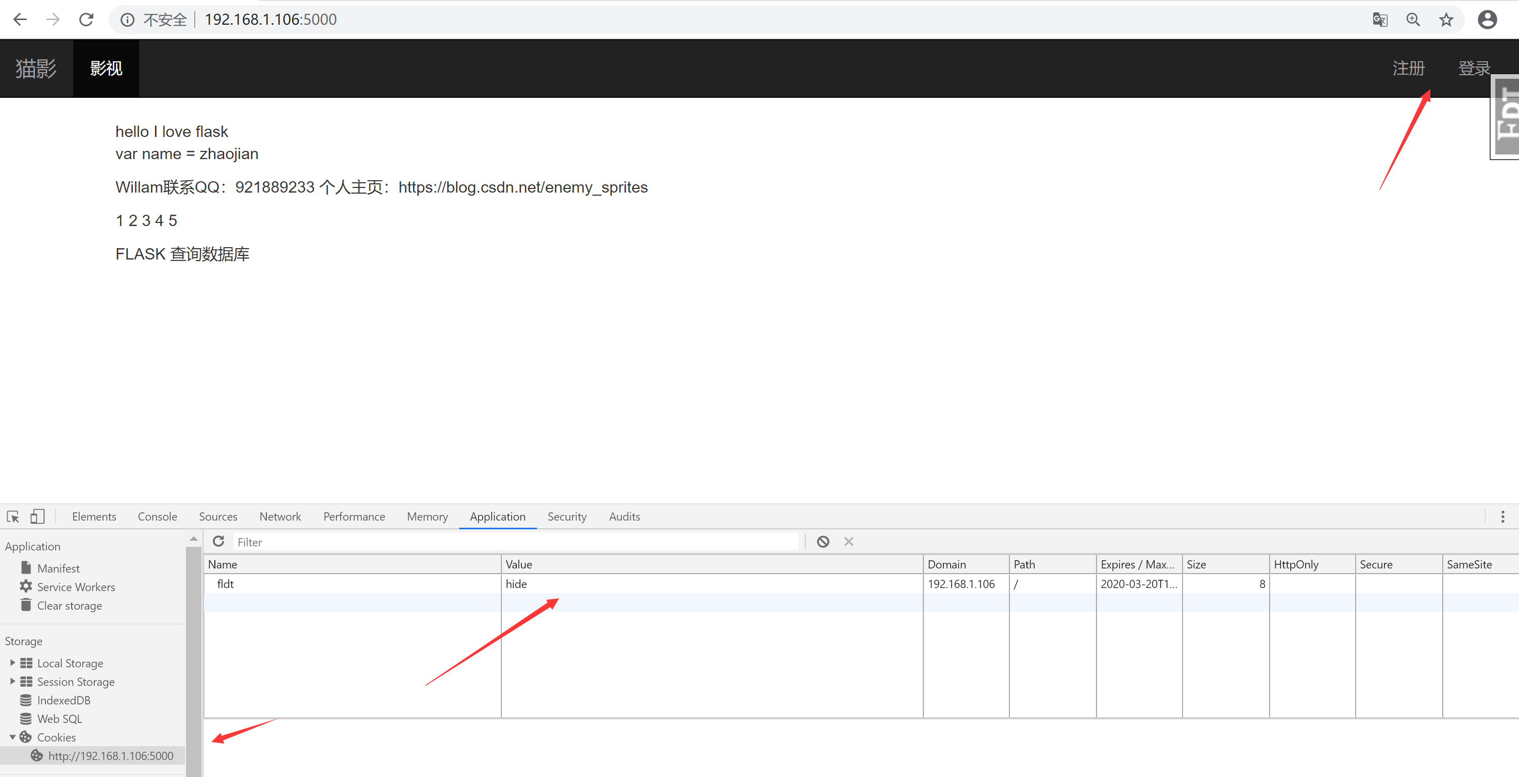
Task: Click the browser reload page icon
Action: 86,20
